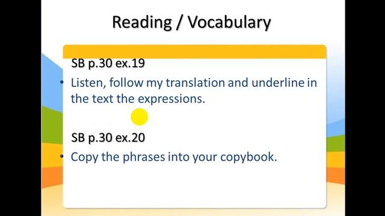Select the 'SB p.30 ex.19' heading
Screen dimensions: 385x216
[108, 64]
